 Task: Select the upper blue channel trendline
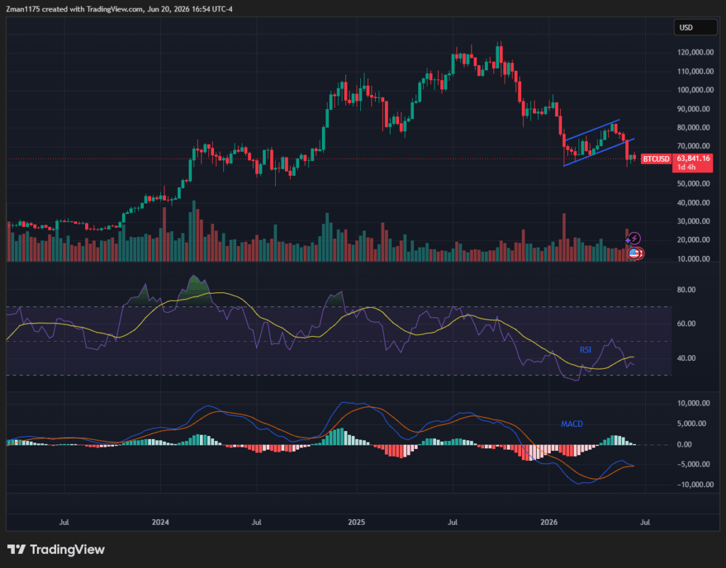click(593, 130)
